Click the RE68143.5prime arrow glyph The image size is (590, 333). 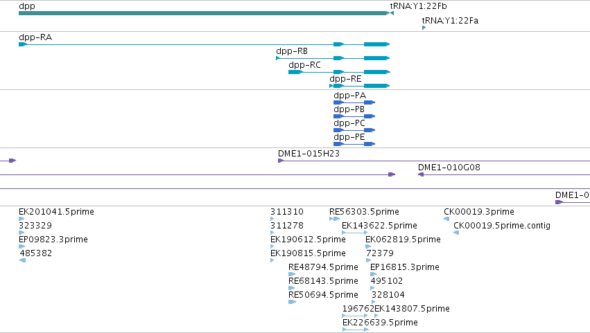coord(292,288)
